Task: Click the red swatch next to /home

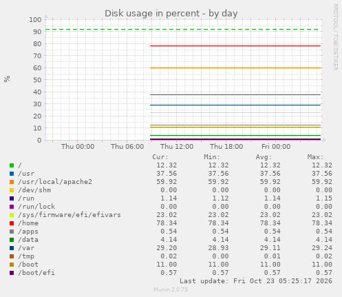Action: pos(12,223)
